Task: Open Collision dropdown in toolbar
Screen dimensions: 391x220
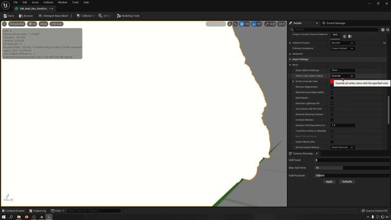Action: pyautogui.click(x=86, y=16)
